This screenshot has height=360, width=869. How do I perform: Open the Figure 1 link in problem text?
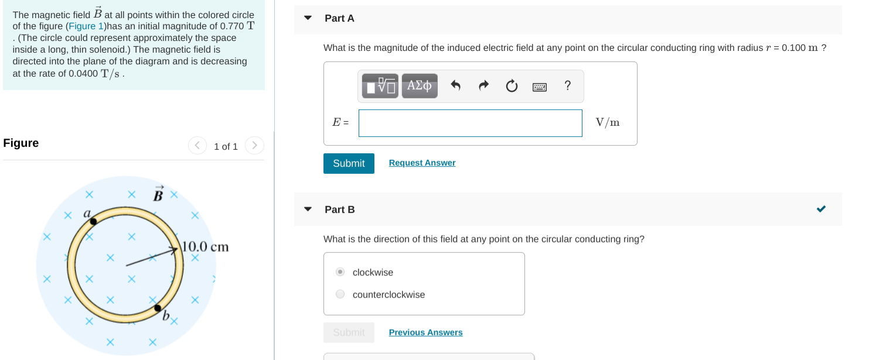coord(85,26)
